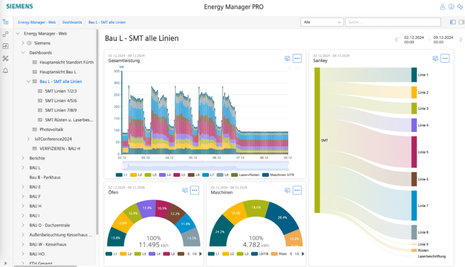Toggle L1 series in Gesamtleistung legend
The width and height of the screenshot is (465, 267).
(122, 175)
